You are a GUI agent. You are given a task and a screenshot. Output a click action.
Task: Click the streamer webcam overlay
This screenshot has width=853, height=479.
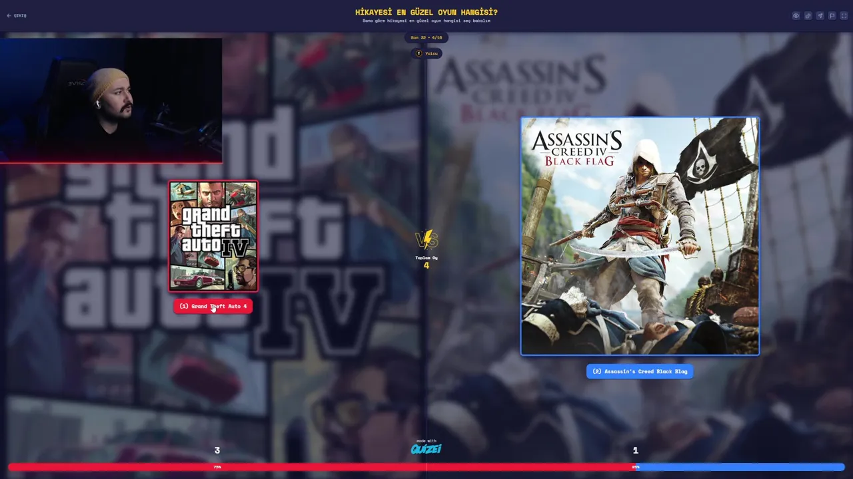[111, 100]
